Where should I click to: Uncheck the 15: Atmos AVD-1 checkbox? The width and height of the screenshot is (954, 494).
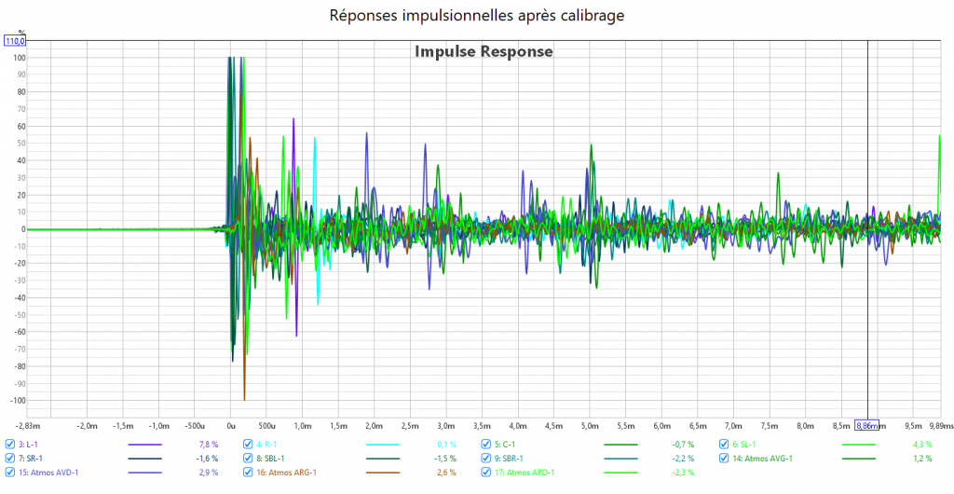click(10, 473)
